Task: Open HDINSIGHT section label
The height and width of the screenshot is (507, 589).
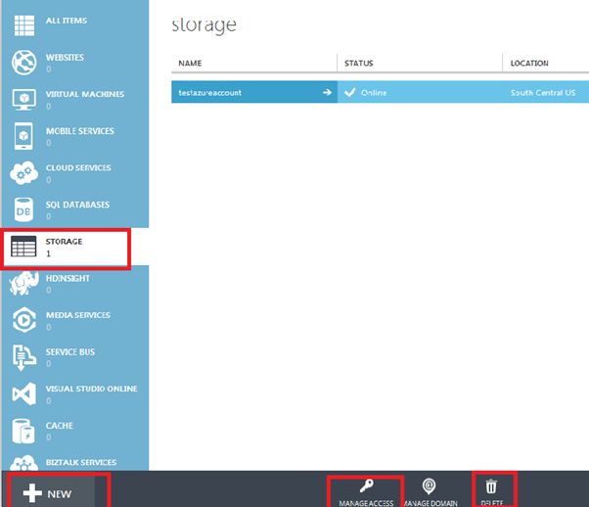Action: pyautogui.click(x=68, y=279)
